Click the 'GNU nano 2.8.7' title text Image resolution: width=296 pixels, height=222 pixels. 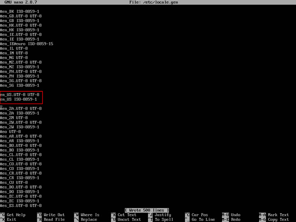[21, 2]
